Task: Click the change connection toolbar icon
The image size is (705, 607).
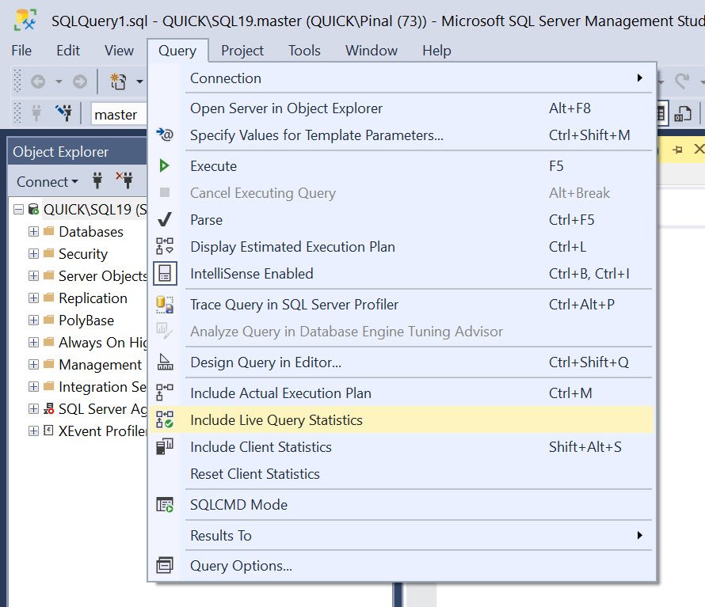Action: [x=63, y=112]
